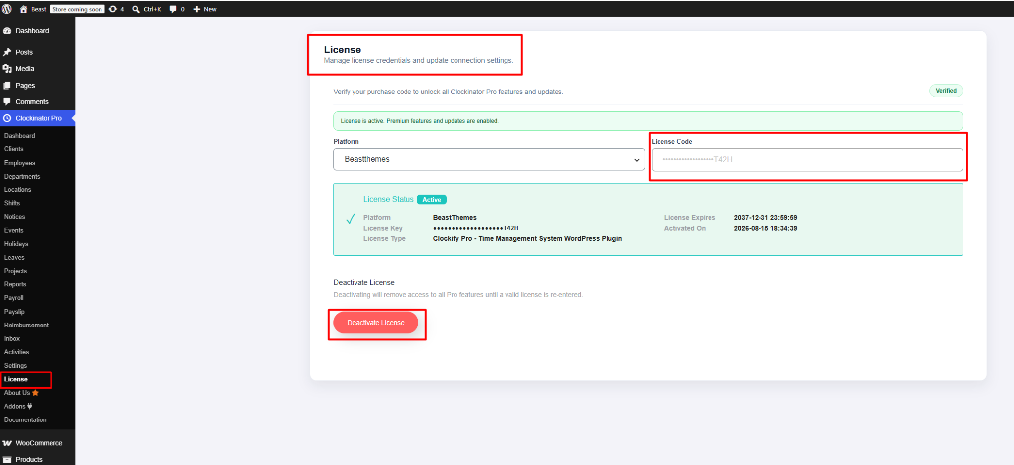Open Dashboard gauge icon in top sidebar
Screen dimensions: 1014x465
pyautogui.click(x=7, y=31)
